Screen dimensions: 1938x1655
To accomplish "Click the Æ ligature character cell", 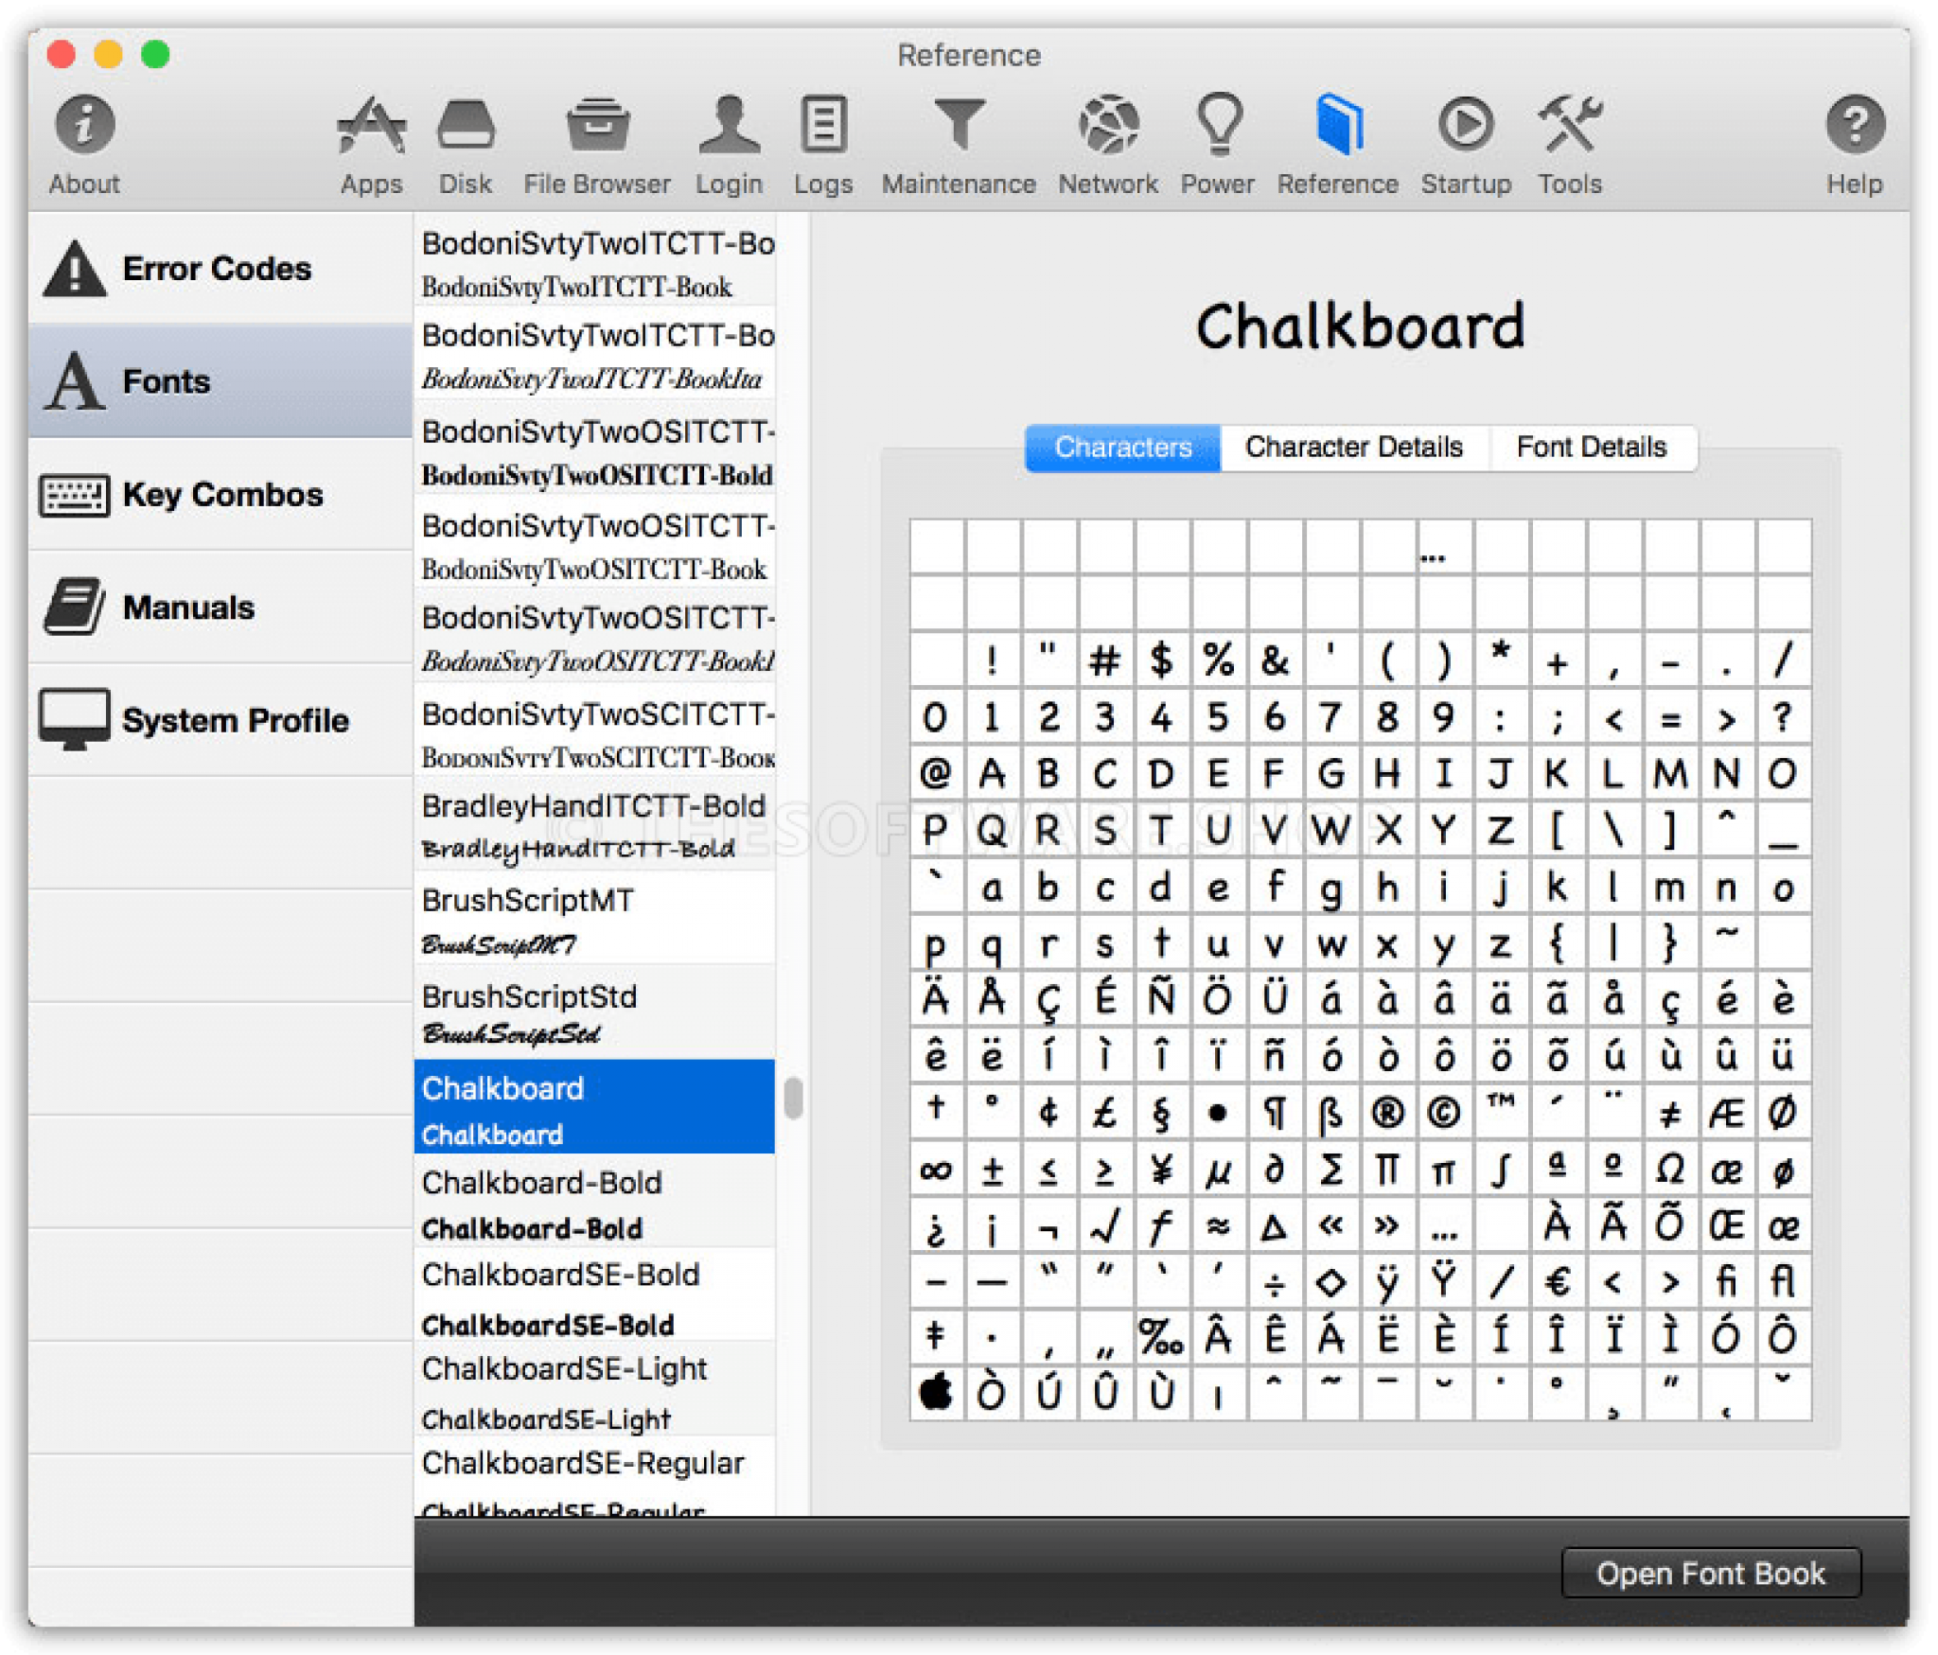I will (x=1727, y=1113).
